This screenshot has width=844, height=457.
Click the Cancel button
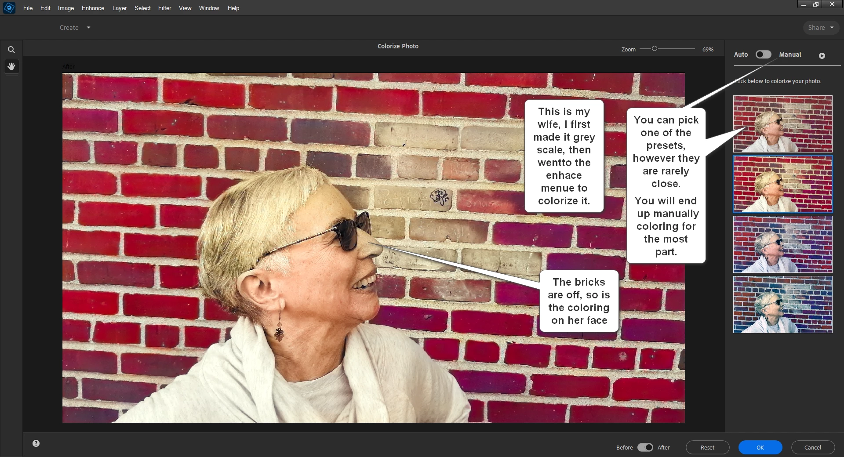pos(813,447)
